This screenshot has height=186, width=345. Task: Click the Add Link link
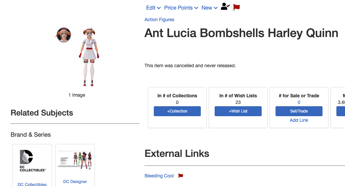[x=299, y=120]
